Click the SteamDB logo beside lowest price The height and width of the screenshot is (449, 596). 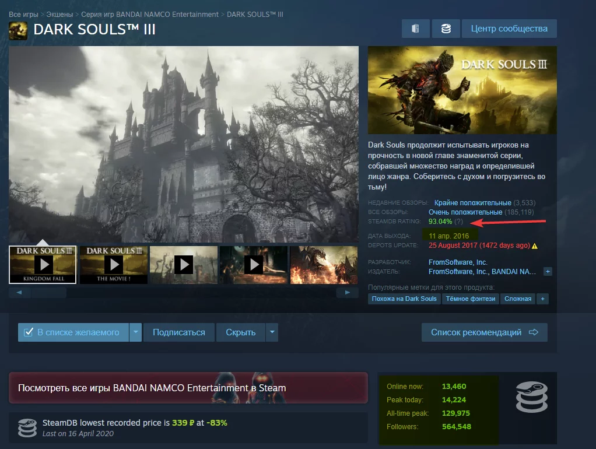[27, 427]
